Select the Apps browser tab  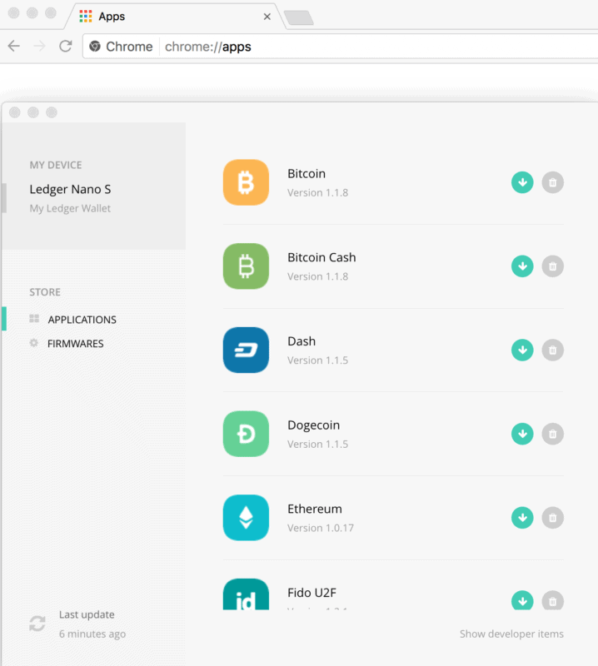point(173,17)
